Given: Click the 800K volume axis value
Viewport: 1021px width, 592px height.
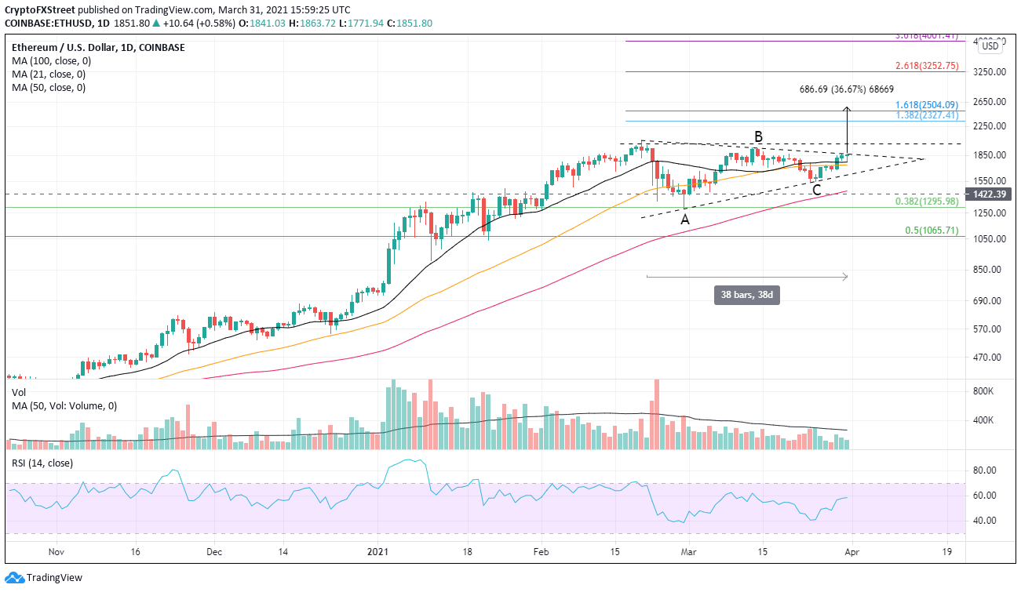Looking at the screenshot, I should click(985, 390).
